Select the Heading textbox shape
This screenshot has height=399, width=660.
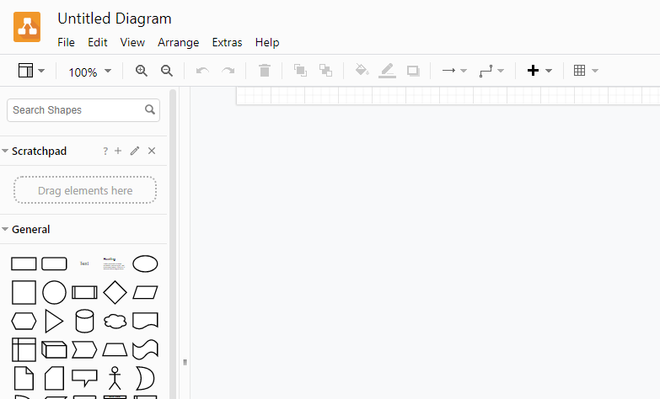(115, 263)
